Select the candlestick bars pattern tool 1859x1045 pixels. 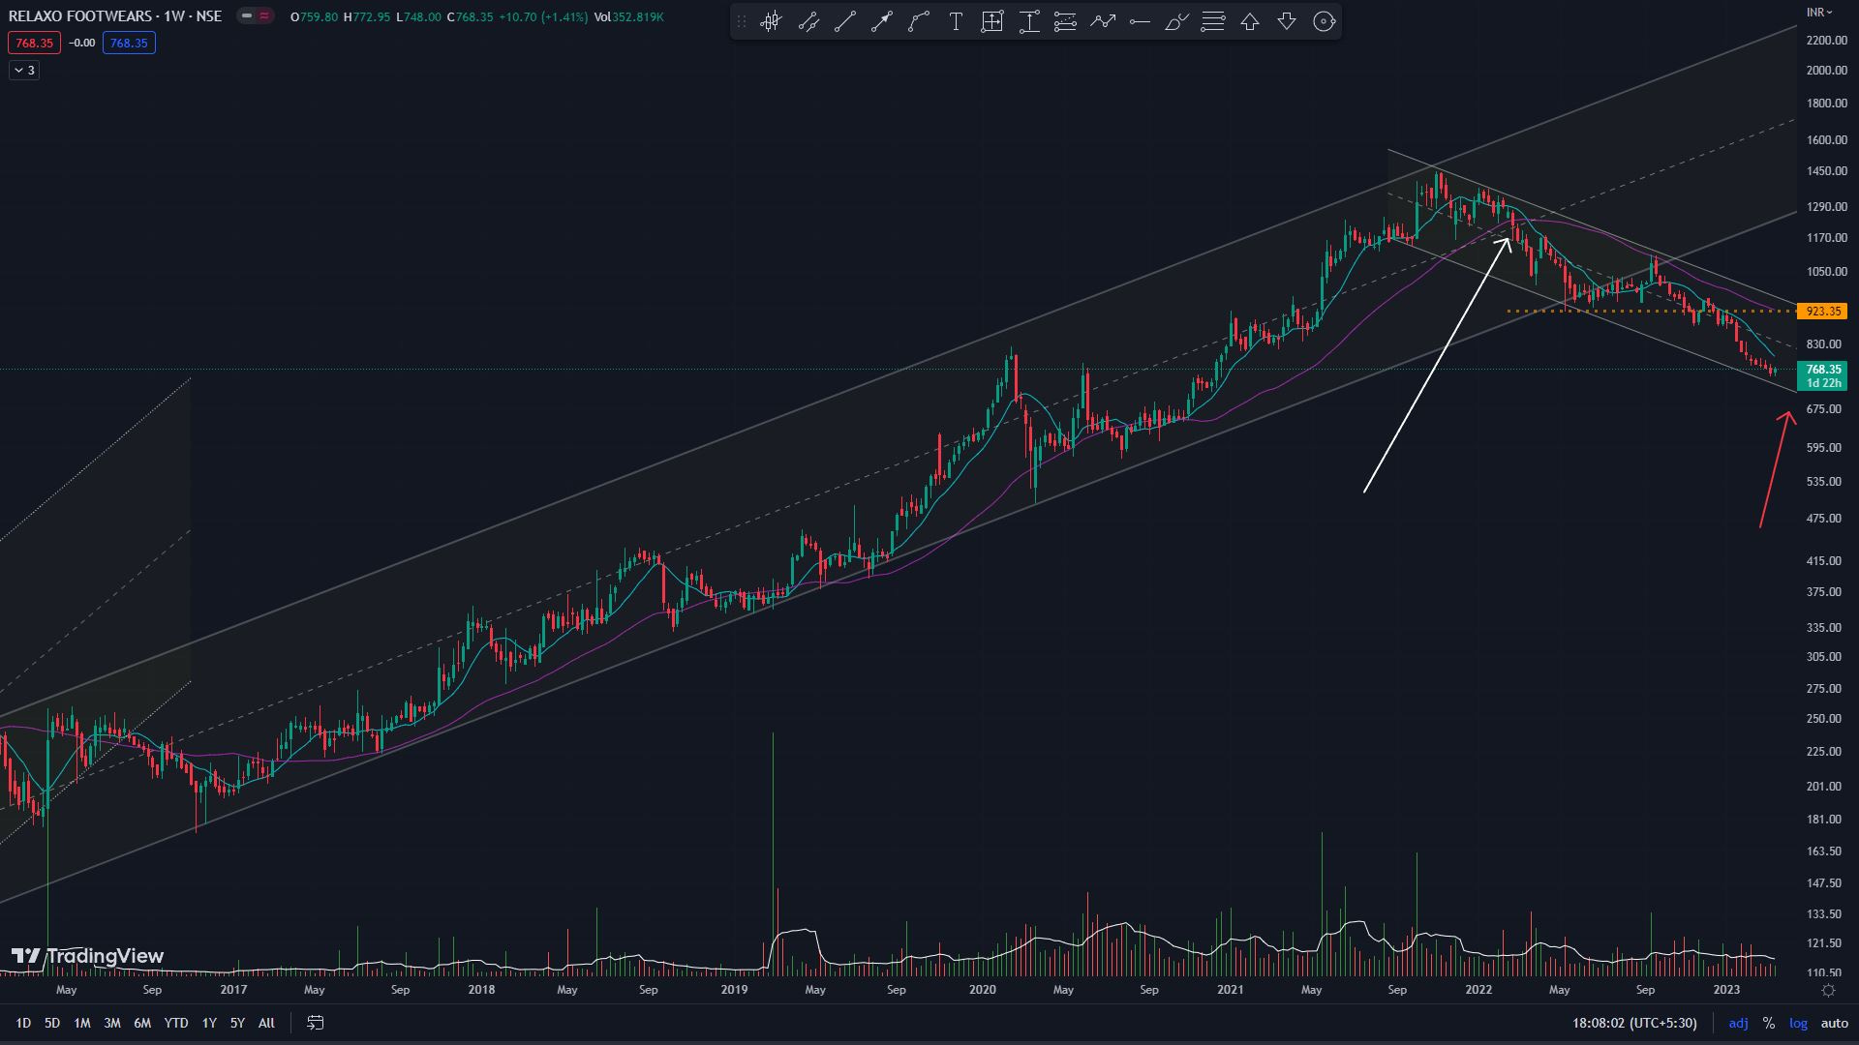point(771,21)
